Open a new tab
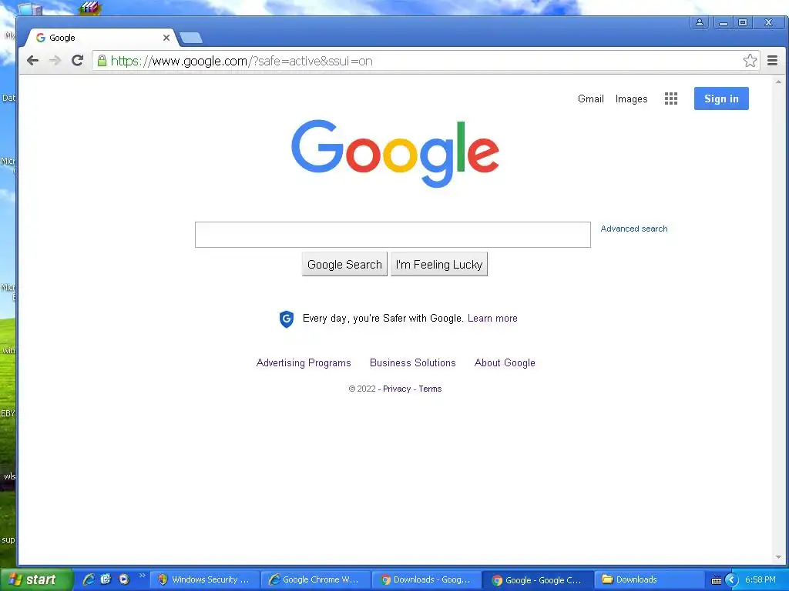This screenshot has height=591, width=789. (191, 38)
